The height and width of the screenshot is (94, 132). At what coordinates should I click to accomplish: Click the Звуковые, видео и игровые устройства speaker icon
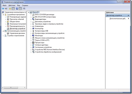point(33,24)
